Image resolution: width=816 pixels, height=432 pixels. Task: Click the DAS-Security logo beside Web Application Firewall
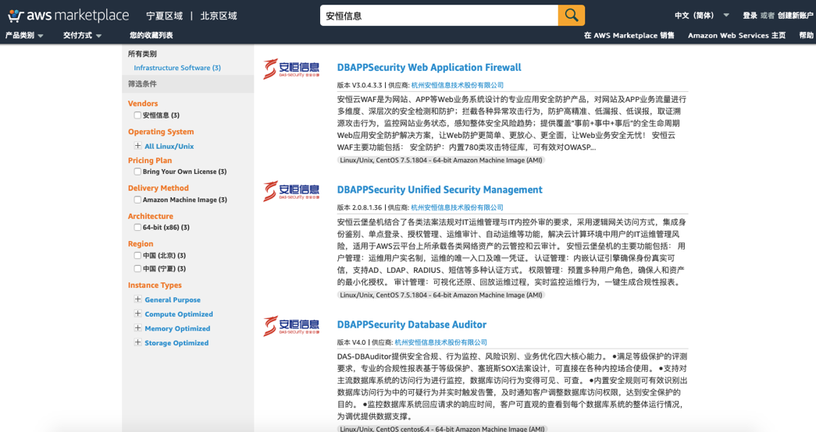[291, 69]
